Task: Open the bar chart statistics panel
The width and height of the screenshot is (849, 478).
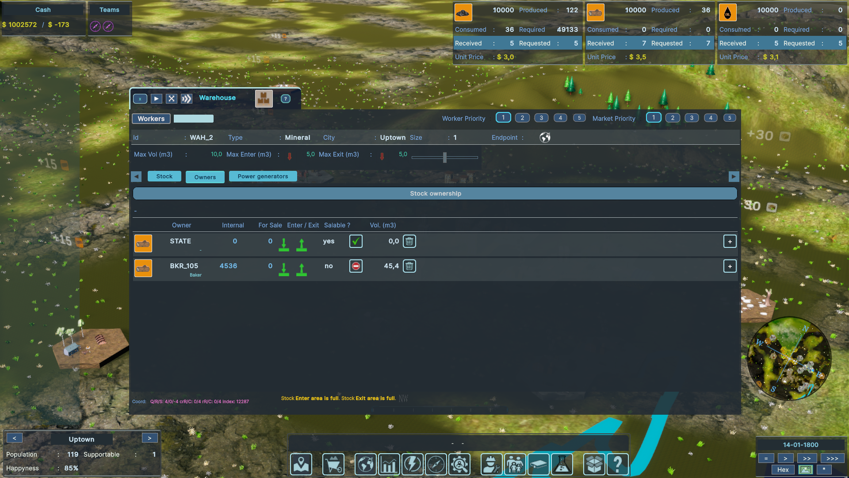Action: point(389,464)
